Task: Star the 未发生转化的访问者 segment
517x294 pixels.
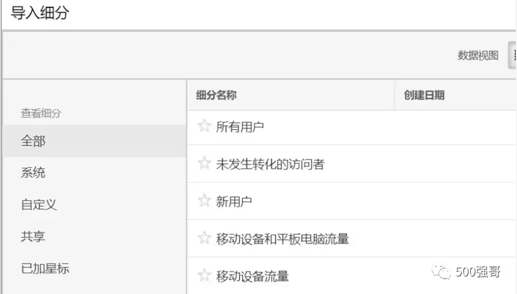Action: coord(204,164)
